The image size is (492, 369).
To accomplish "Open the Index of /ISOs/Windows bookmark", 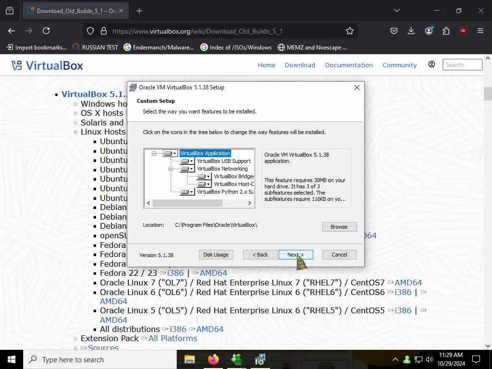I will 236,48.
